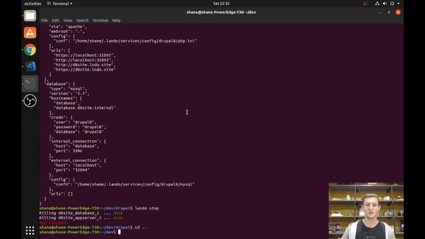This screenshot has height=239, width=425.
Task: Open OBS Studio from the dock
Action: pyautogui.click(x=30, y=101)
